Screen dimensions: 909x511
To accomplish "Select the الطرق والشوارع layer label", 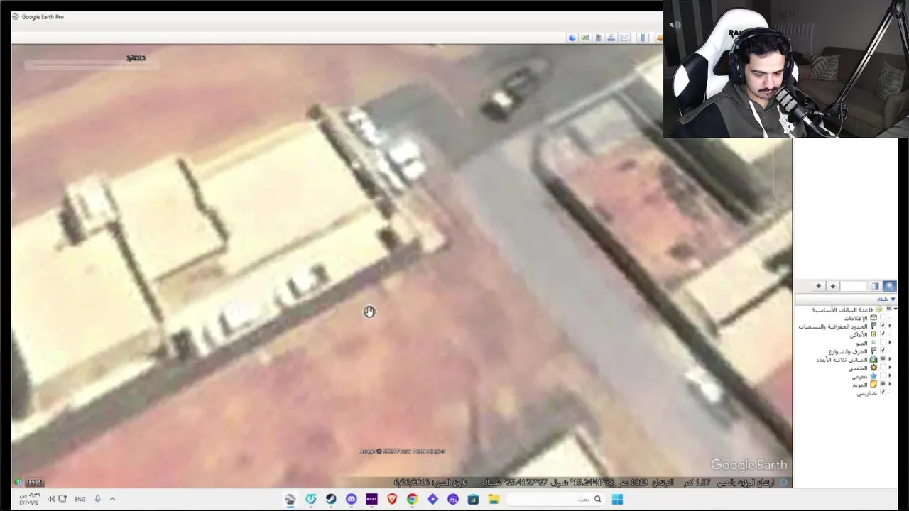I will 848,351.
